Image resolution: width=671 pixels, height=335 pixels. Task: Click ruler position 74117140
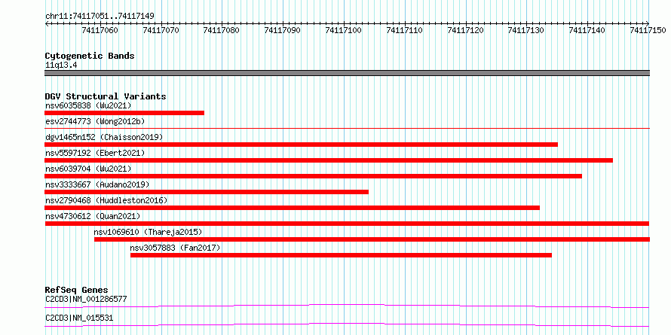tap(587, 30)
